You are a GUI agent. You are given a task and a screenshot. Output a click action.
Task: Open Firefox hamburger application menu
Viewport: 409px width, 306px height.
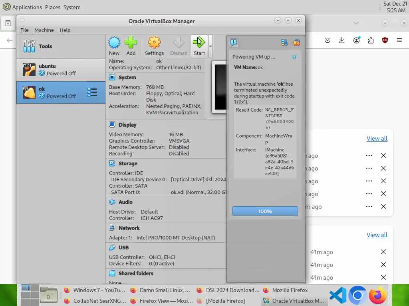click(x=399, y=40)
